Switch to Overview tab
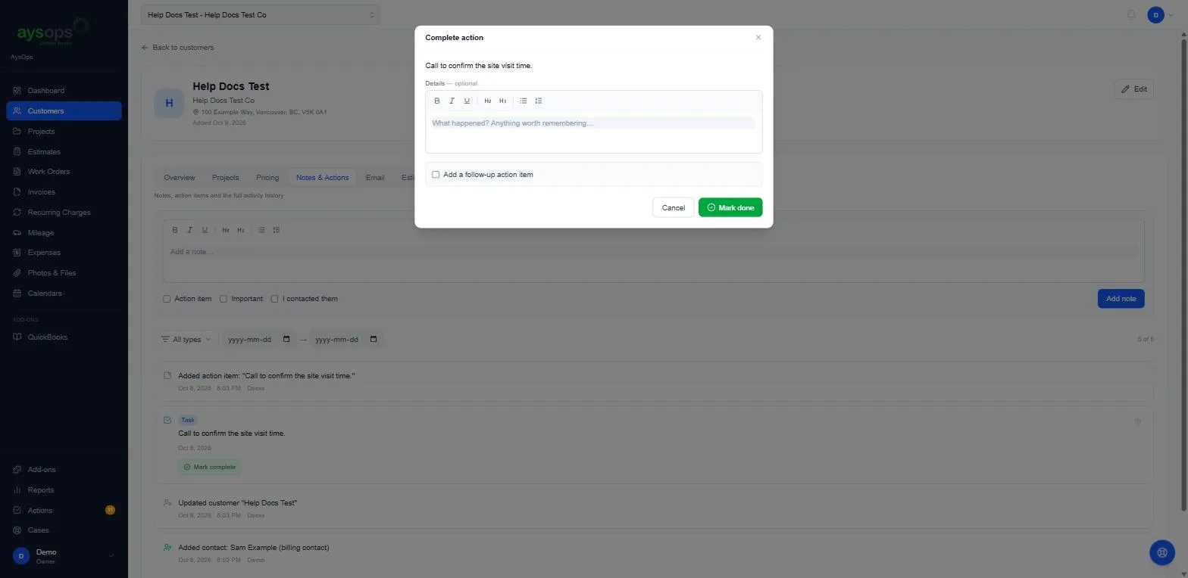The height and width of the screenshot is (578, 1188). click(x=180, y=178)
